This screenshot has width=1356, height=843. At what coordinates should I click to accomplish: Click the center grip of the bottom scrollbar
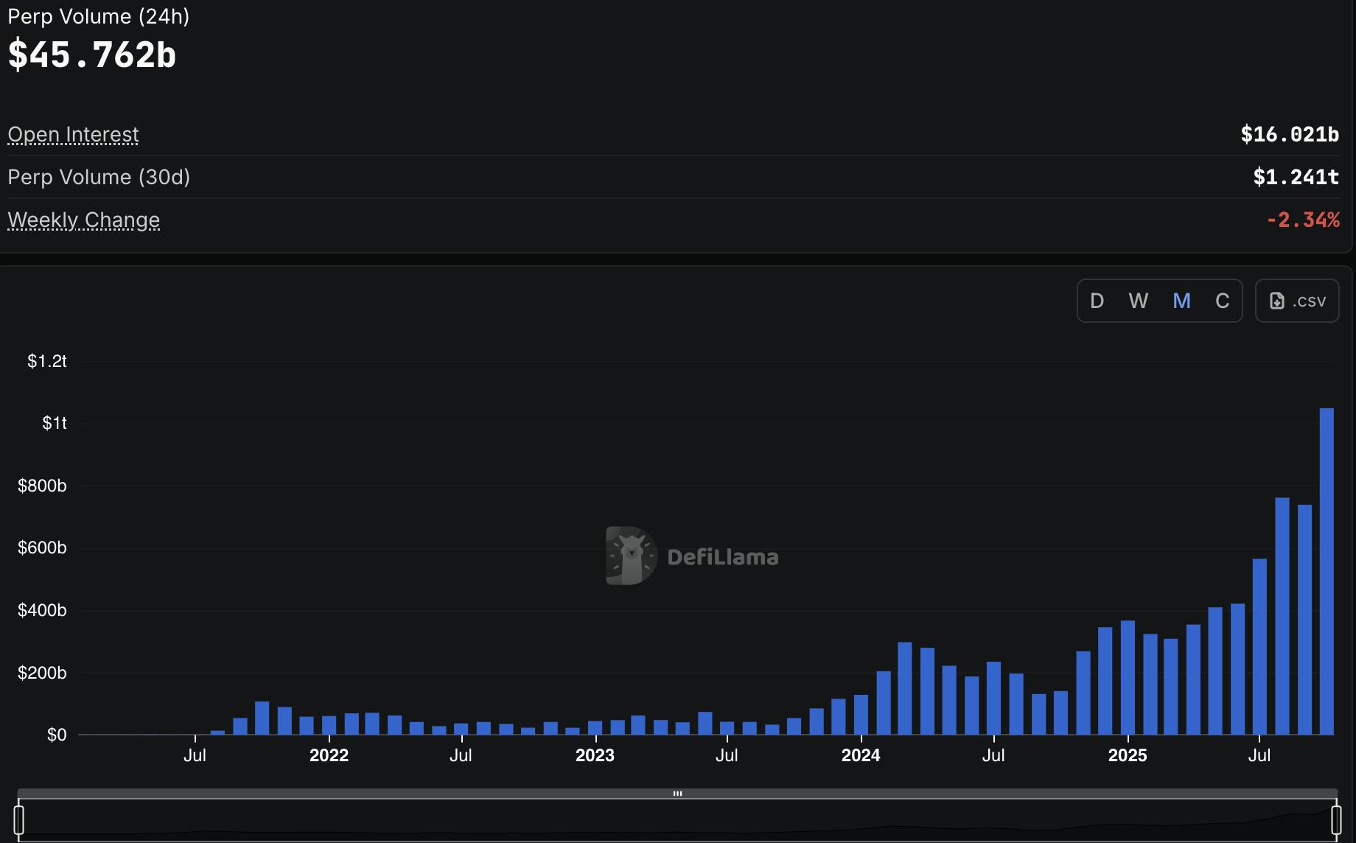tap(678, 794)
